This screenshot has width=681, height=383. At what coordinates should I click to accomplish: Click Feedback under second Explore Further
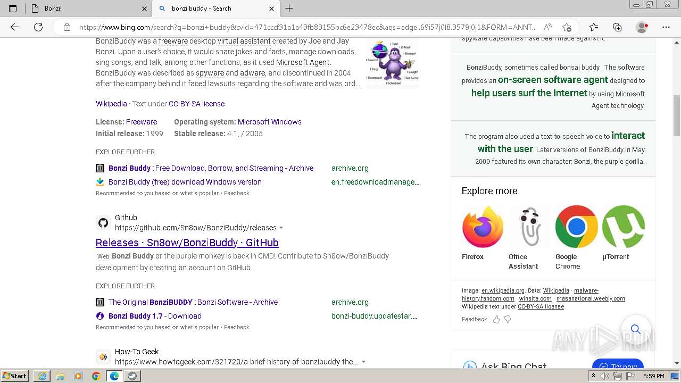click(x=237, y=327)
